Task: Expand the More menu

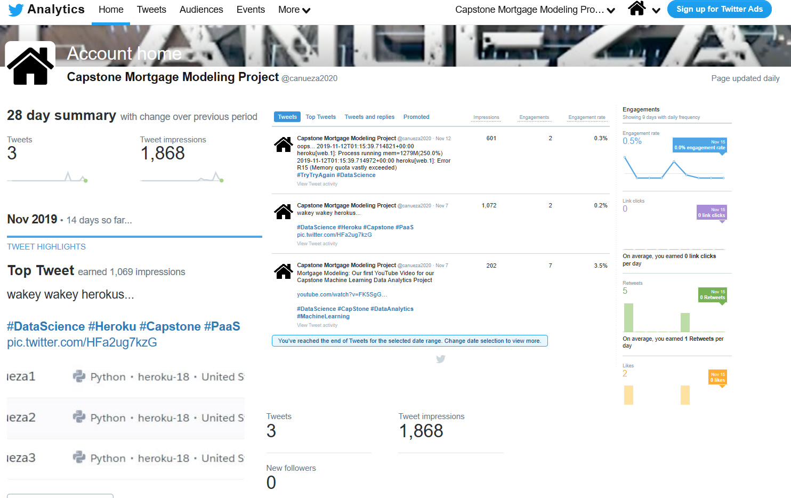Action: 294,10
